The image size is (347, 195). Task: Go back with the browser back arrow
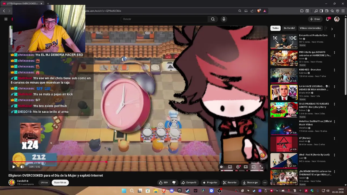click(x=4, y=11)
